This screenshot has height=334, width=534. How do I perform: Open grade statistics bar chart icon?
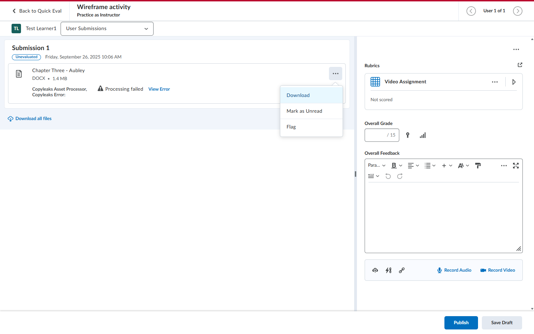point(423,135)
